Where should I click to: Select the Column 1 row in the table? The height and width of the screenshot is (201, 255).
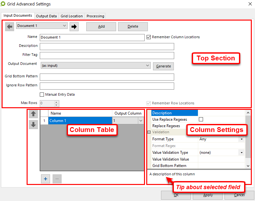click(80, 121)
